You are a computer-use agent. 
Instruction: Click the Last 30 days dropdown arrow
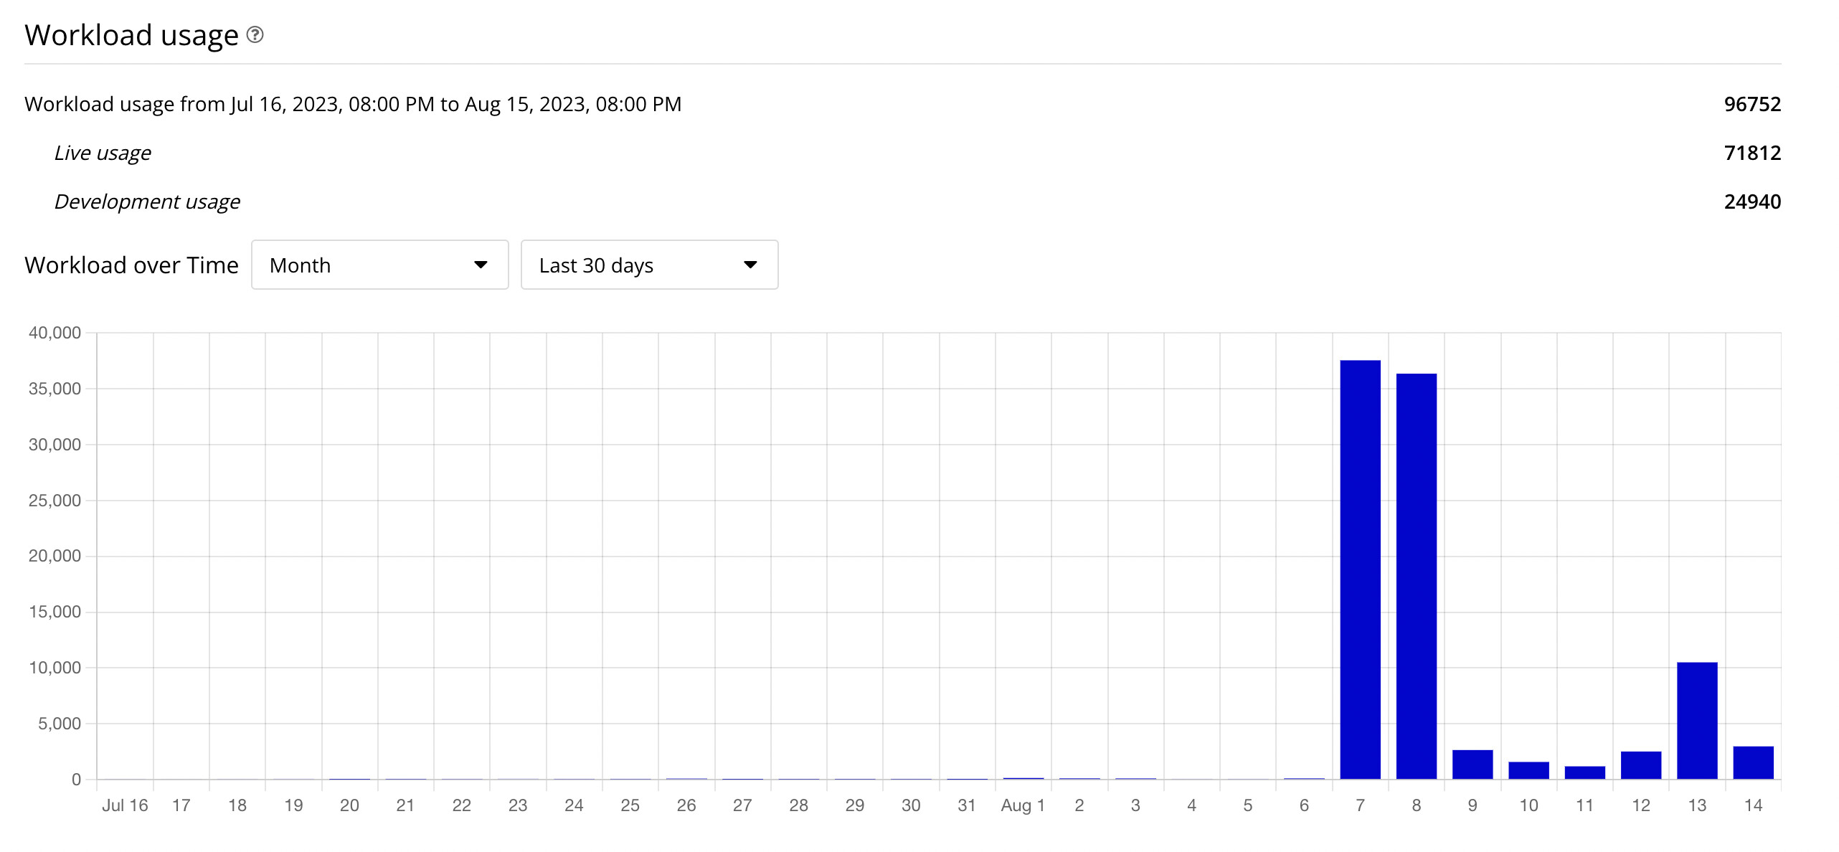point(750,265)
